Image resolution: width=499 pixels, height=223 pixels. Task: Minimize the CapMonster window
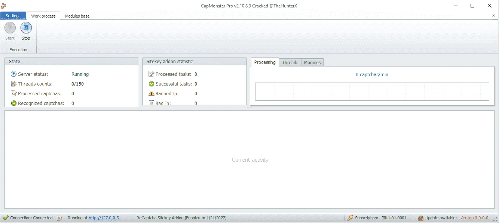456,6
